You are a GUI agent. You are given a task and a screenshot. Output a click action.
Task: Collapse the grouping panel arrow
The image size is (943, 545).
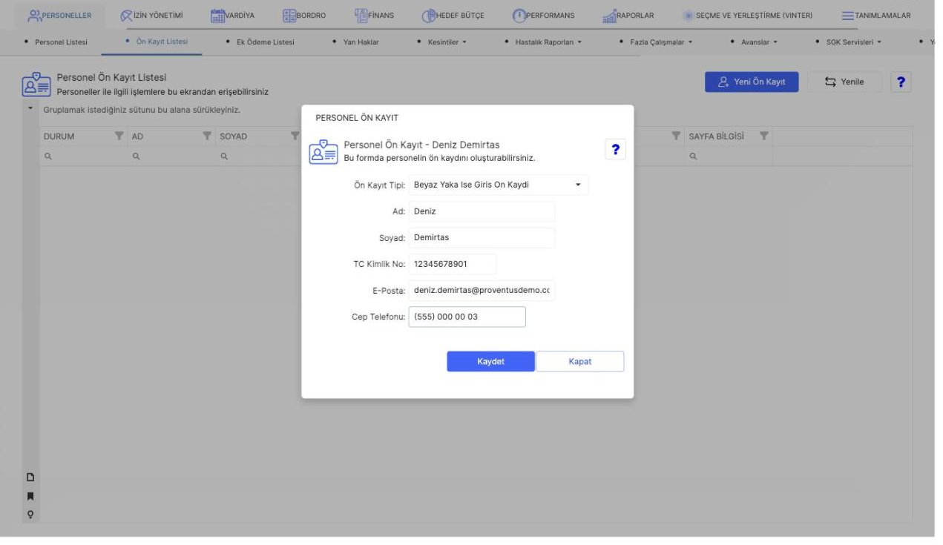click(x=30, y=109)
